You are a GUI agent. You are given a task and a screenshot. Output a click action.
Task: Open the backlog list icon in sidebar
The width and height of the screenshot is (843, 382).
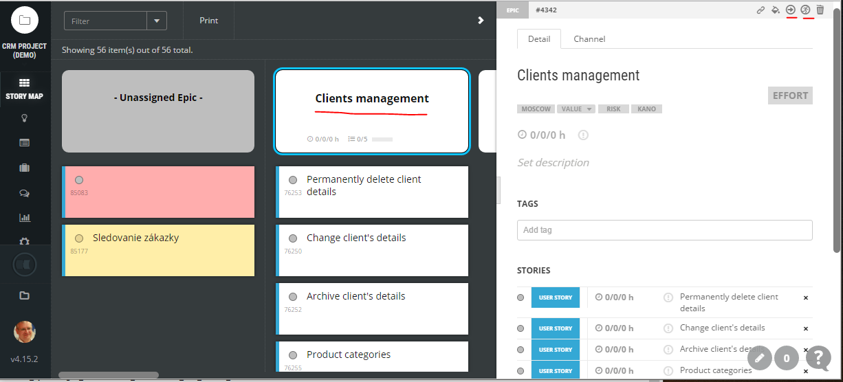pyautogui.click(x=25, y=143)
